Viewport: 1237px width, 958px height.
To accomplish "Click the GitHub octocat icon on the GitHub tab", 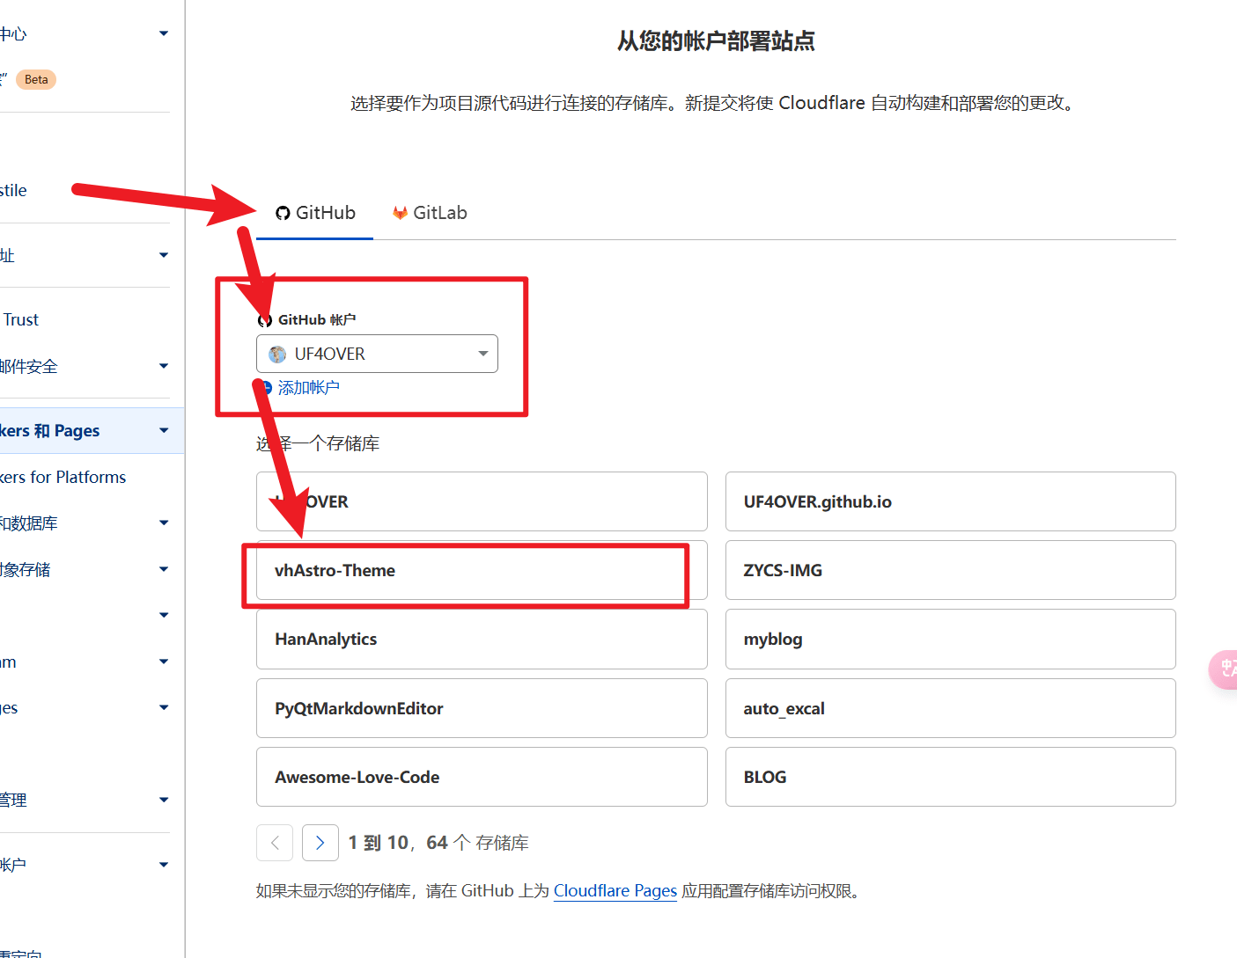I will 283,212.
